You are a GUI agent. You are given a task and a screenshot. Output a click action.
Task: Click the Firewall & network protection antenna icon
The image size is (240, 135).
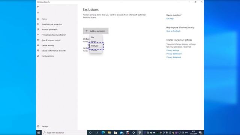(38, 35)
